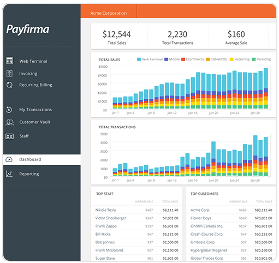Screen dimensions: 279x263
Task: Open staff member Nikola Tesla
Action: click(105, 210)
